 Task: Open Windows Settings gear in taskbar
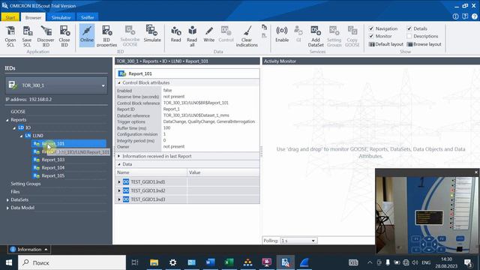(x=173, y=262)
